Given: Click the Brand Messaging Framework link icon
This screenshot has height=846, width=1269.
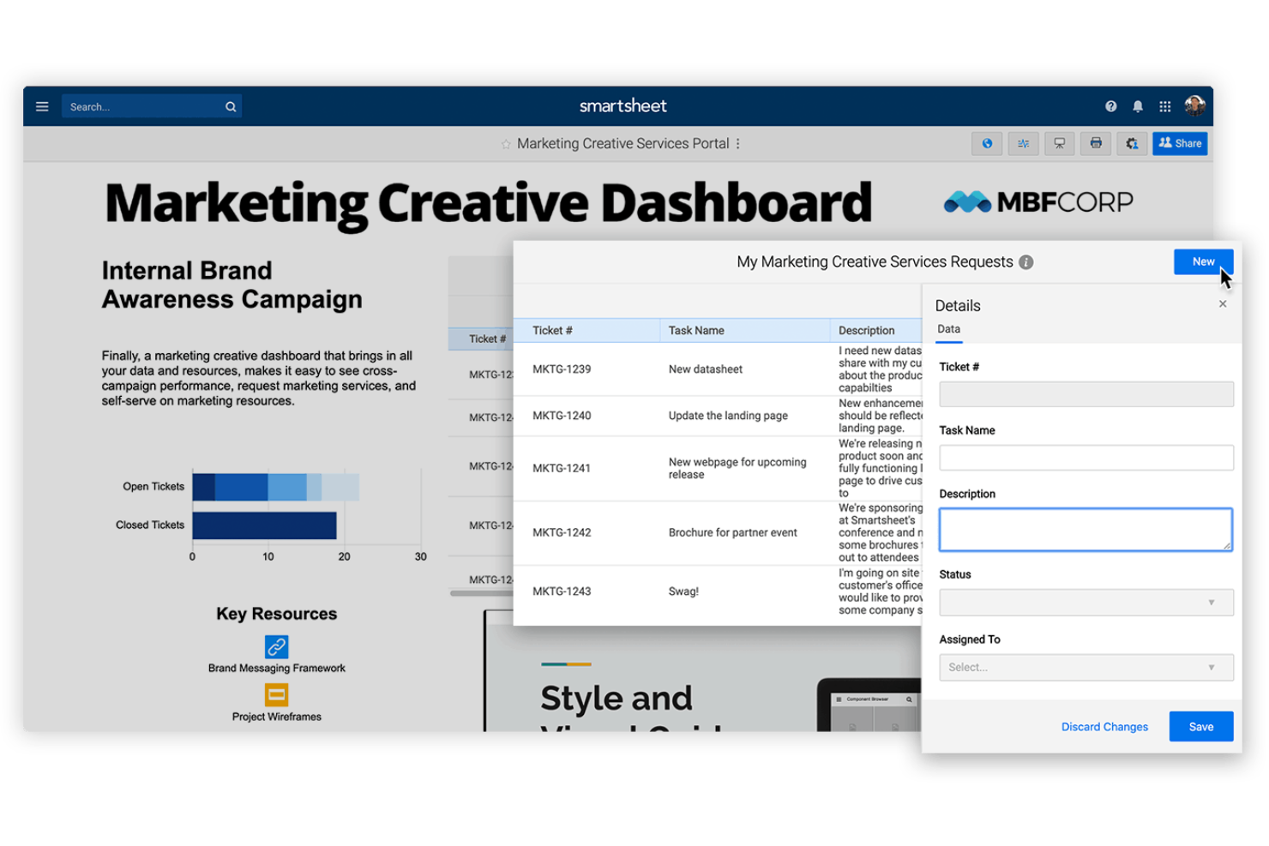Looking at the screenshot, I should click(276, 646).
